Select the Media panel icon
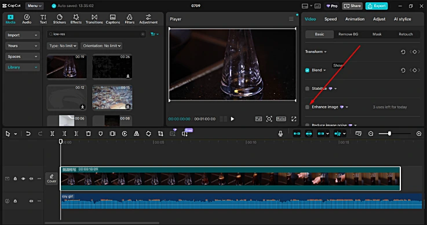The image size is (427, 225). [x=10, y=19]
